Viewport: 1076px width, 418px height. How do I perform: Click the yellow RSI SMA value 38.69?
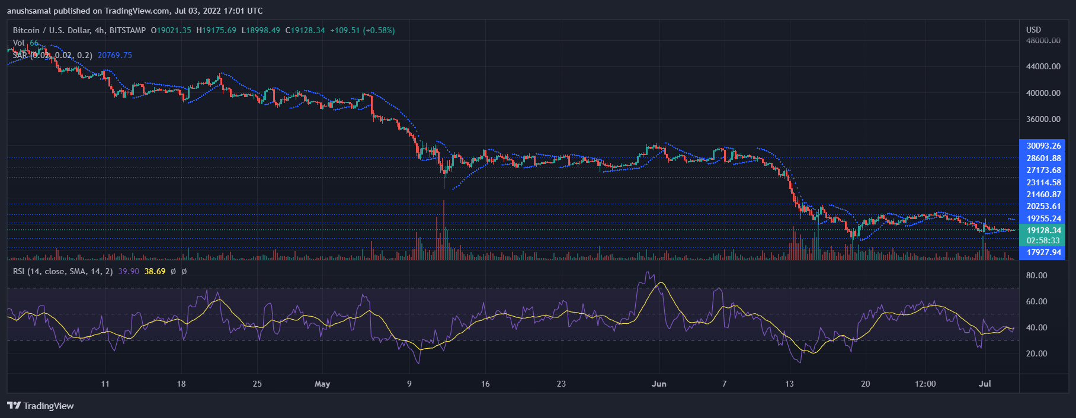[x=155, y=271]
